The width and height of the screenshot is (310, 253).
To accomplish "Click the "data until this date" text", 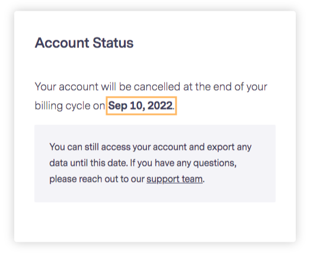I will 88,164.
